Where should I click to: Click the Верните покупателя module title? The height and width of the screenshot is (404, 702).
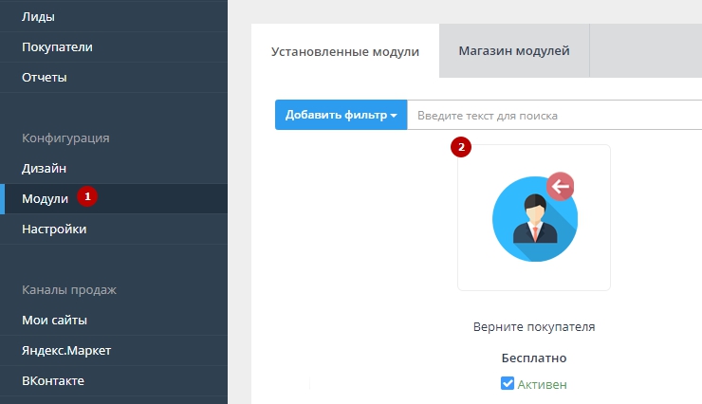point(533,327)
